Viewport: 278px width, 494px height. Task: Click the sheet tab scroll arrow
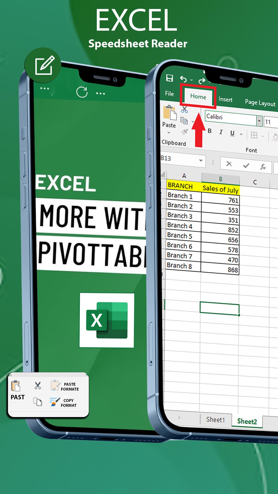point(179,417)
